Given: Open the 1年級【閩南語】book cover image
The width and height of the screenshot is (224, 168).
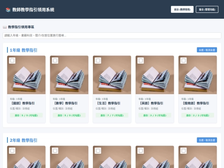Looking at the screenshot, I should [198, 75].
